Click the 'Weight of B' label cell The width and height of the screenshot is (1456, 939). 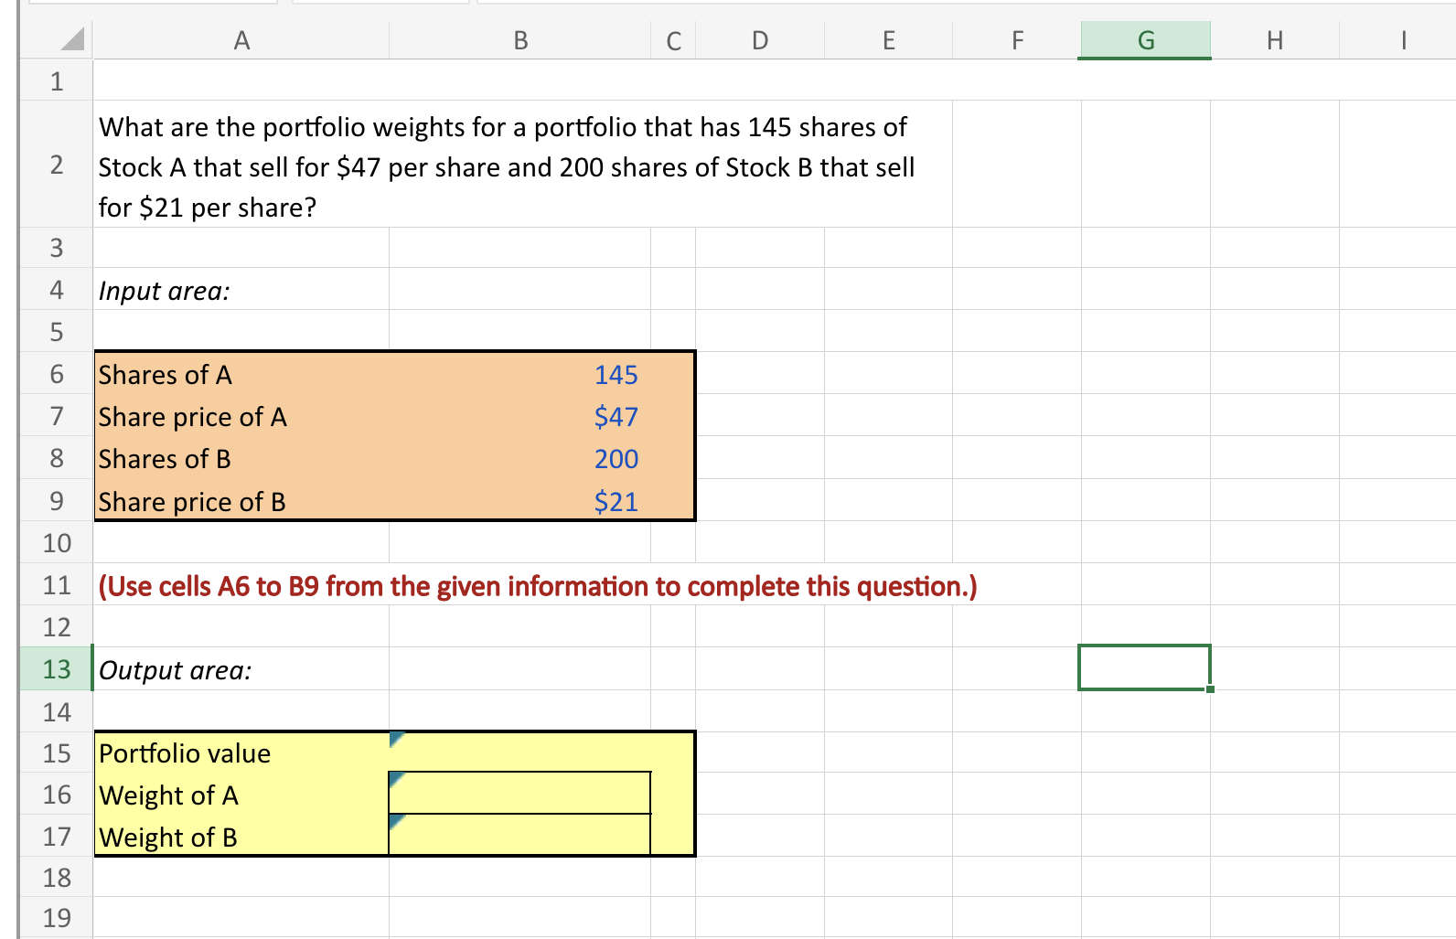coord(241,836)
